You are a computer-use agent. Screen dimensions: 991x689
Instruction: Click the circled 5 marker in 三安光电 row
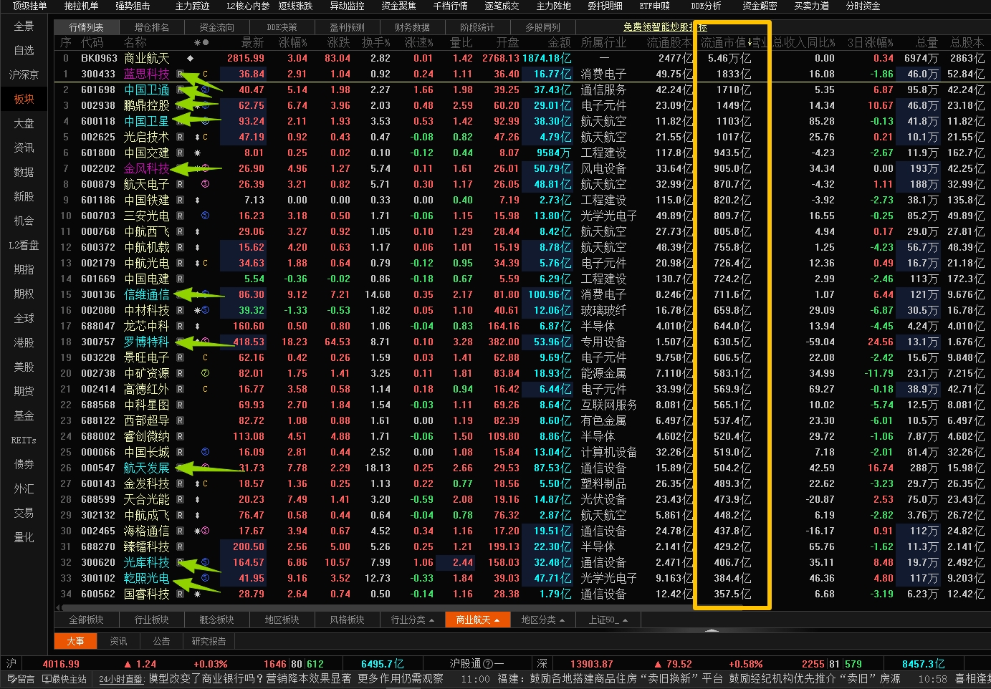[205, 216]
